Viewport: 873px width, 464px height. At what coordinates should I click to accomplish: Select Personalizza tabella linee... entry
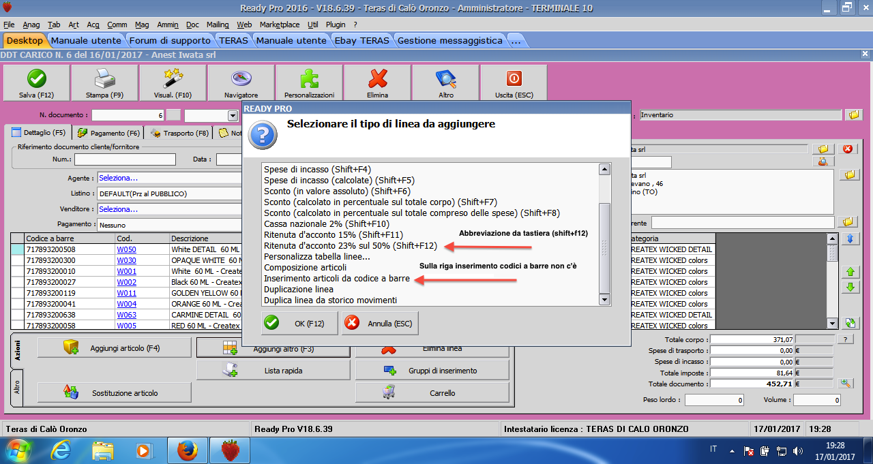(x=317, y=256)
